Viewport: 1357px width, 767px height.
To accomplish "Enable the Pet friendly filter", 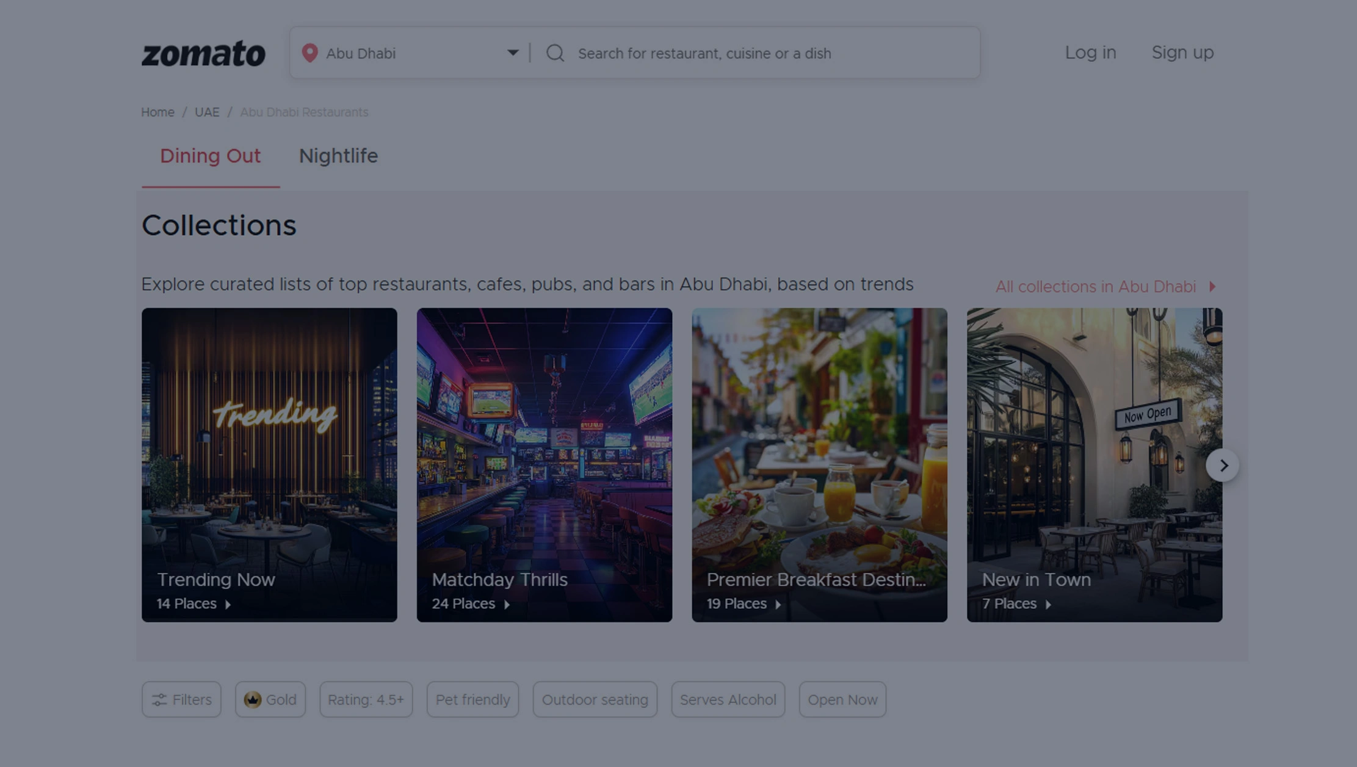I will click(x=472, y=699).
